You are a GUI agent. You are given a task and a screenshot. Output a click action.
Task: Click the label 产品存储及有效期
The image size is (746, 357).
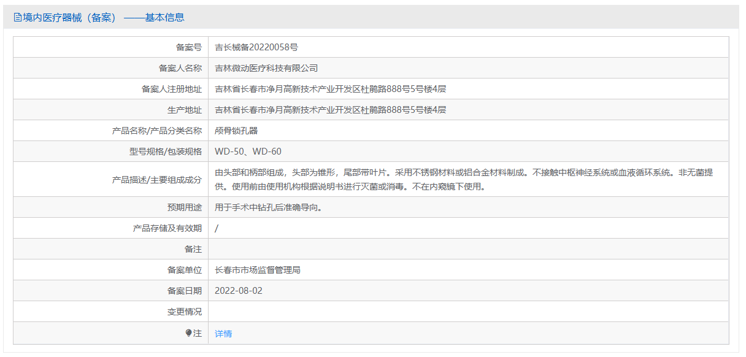pos(167,228)
